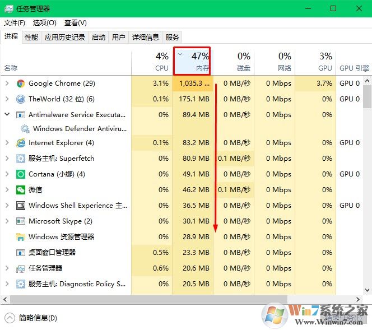The width and height of the screenshot is (372, 330).
Task: Switch to the 性能 tab
Action: click(31, 38)
